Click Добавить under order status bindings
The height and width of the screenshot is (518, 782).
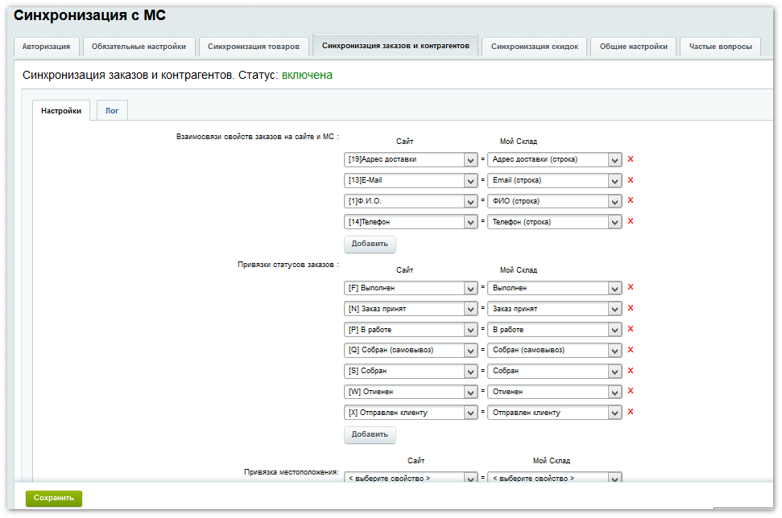(370, 434)
